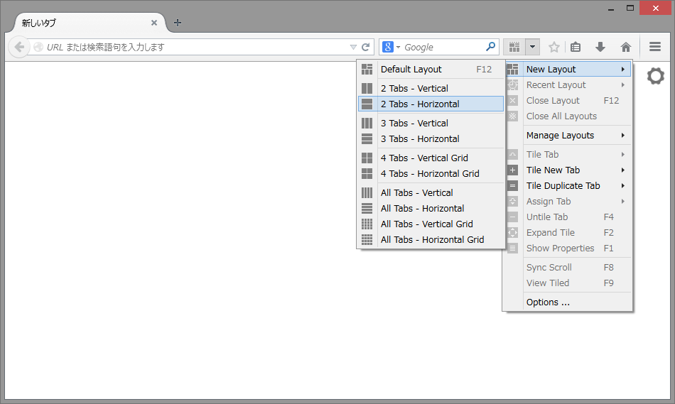Click the search magnifier icon

490,46
